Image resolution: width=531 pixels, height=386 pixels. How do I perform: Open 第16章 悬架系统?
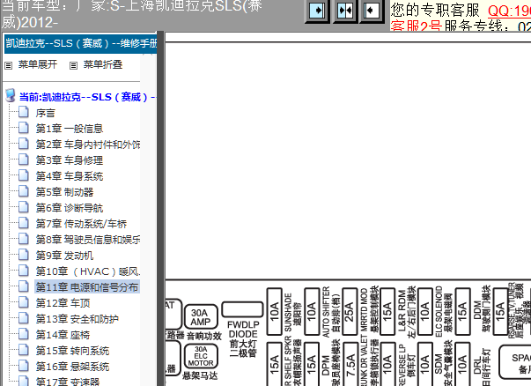pyautogui.click(x=72, y=367)
